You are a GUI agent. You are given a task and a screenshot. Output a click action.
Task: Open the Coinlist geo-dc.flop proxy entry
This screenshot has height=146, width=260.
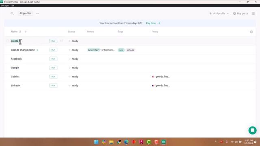point(161,77)
